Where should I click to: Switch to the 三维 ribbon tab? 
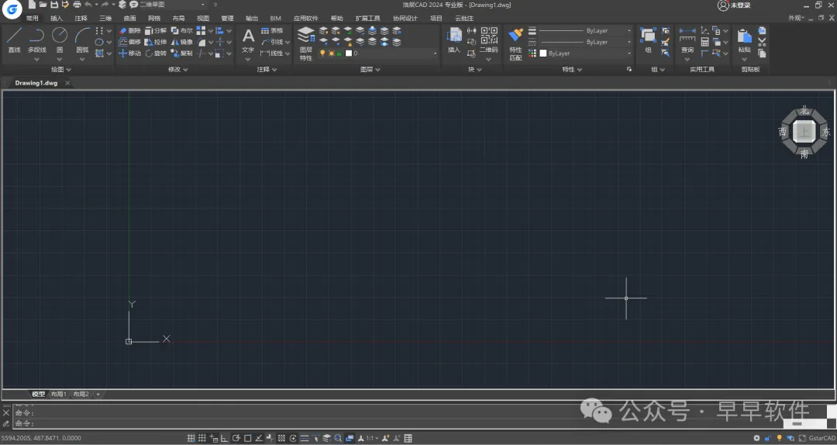[x=105, y=18]
